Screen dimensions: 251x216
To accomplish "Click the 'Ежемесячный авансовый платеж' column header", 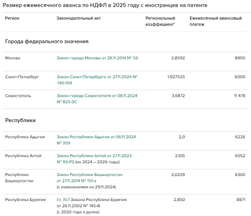I will 215,21.
